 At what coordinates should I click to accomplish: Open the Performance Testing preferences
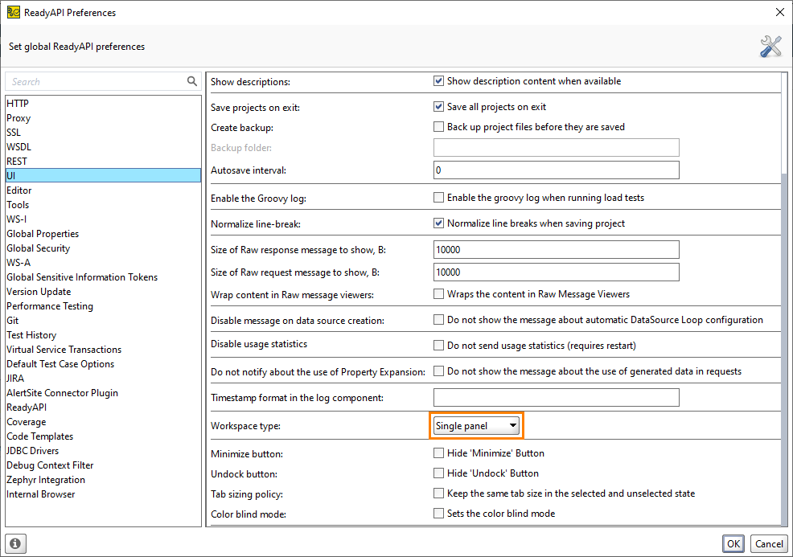(49, 305)
